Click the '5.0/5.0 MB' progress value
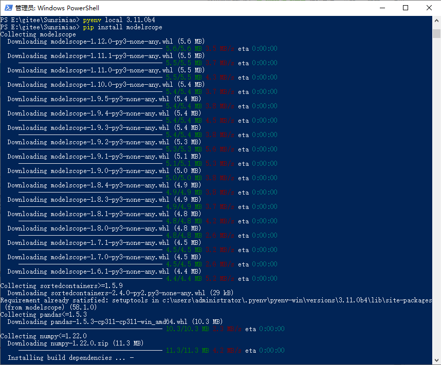The width and height of the screenshot is (441, 365). tap(184, 178)
